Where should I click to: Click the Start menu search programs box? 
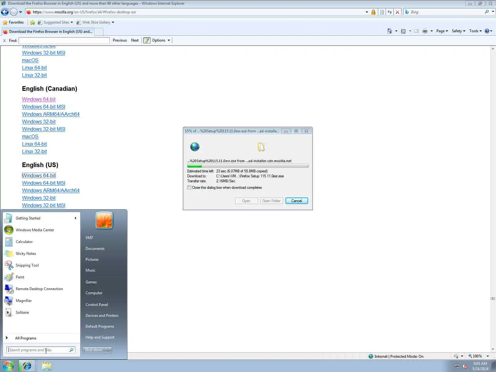click(x=41, y=350)
